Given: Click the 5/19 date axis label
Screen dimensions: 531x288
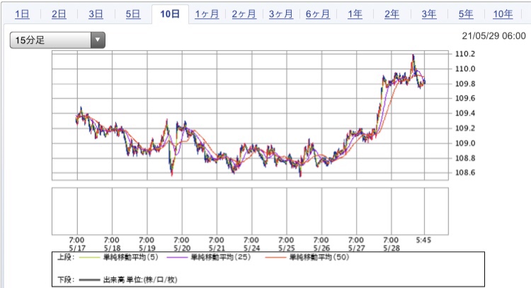Looking at the screenshot, I should [x=147, y=248].
